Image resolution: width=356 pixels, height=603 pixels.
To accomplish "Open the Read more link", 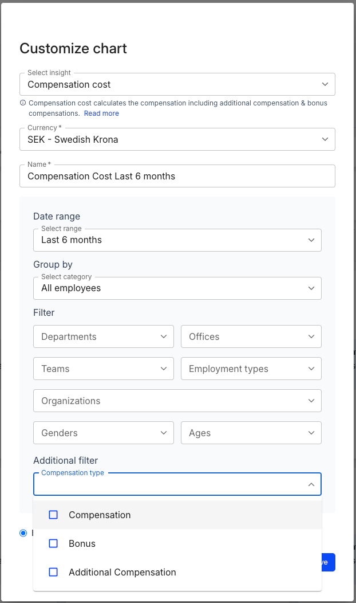I will (x=101, y=113).
